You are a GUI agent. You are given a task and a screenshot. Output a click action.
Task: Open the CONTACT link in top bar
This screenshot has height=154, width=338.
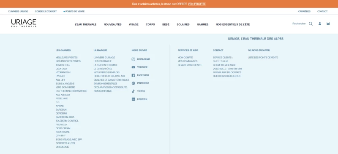[322, 11]
